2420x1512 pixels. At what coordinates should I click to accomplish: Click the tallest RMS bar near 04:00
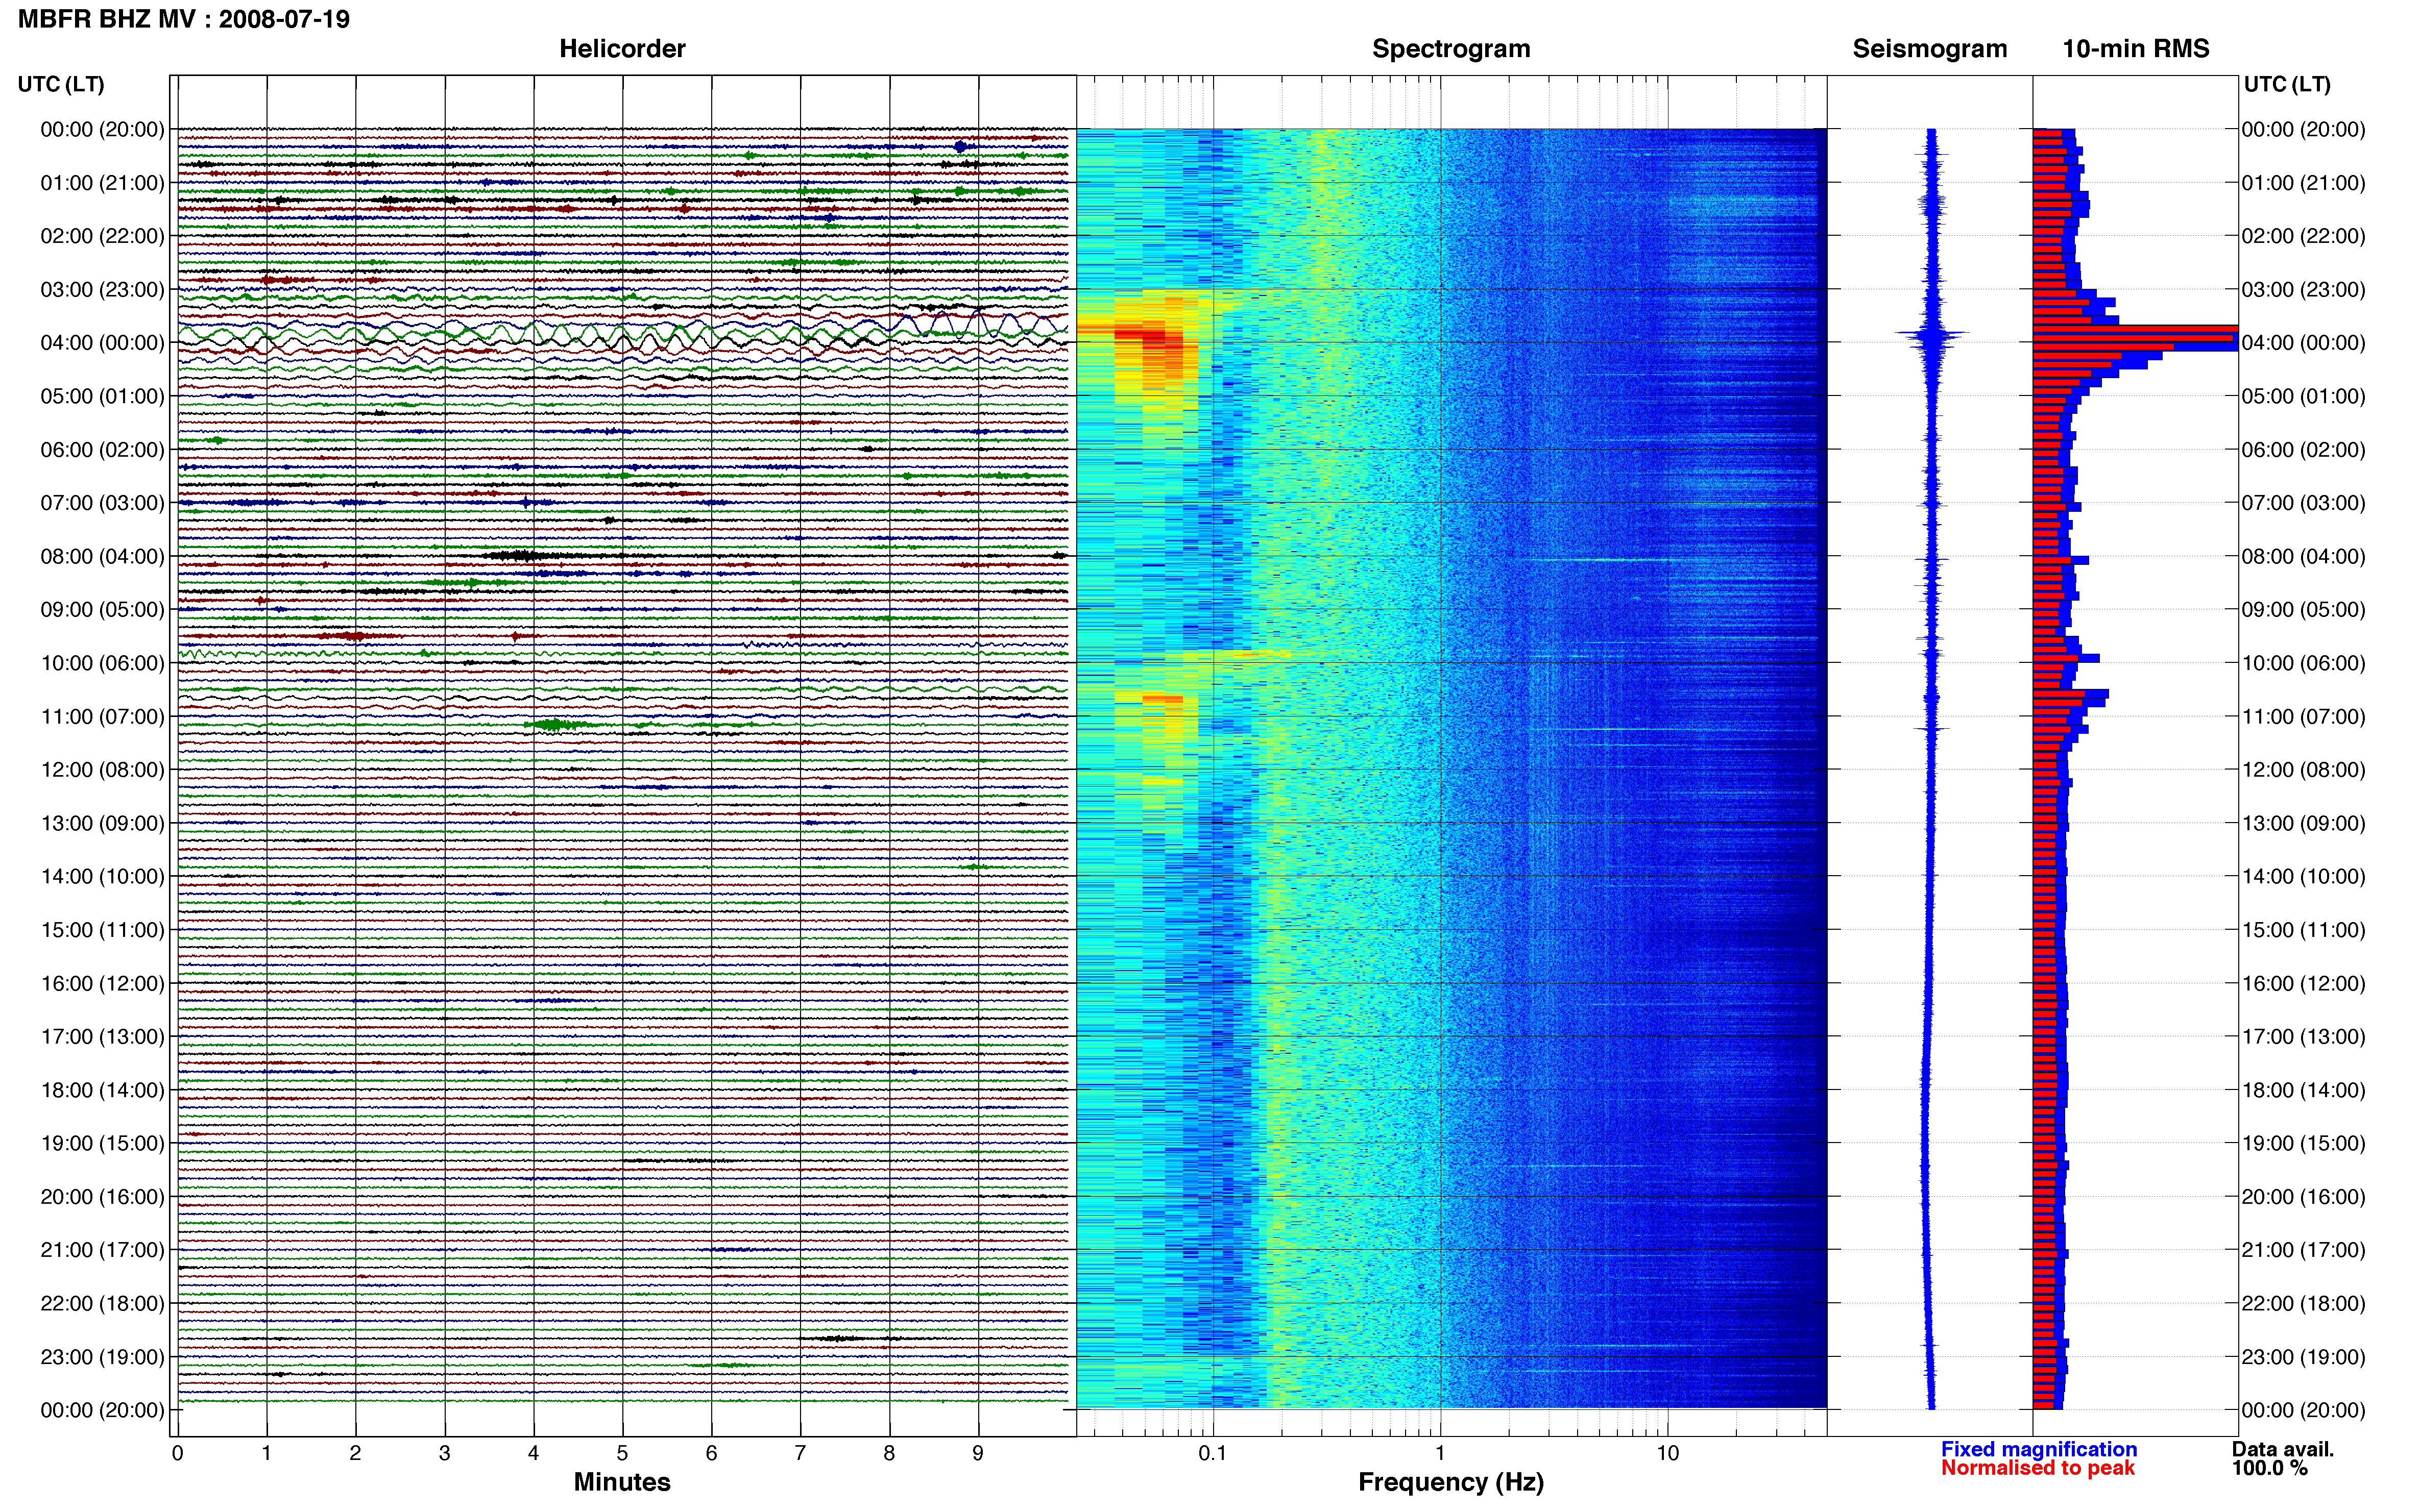pos(2135,329)
